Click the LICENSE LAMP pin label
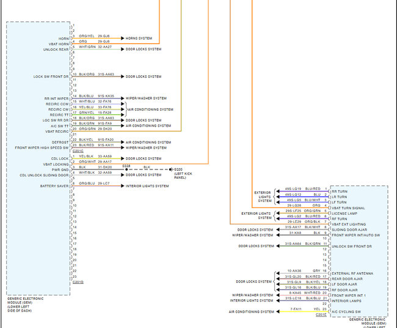Screen dimensions: 397x328 344,214
